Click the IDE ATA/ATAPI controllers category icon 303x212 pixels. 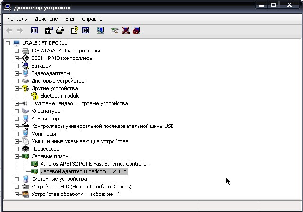(26, 51)
